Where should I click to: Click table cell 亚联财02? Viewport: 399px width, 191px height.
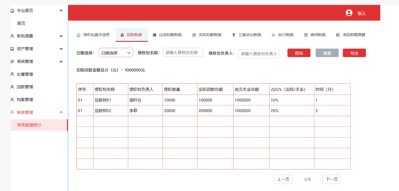click(111, 111)
